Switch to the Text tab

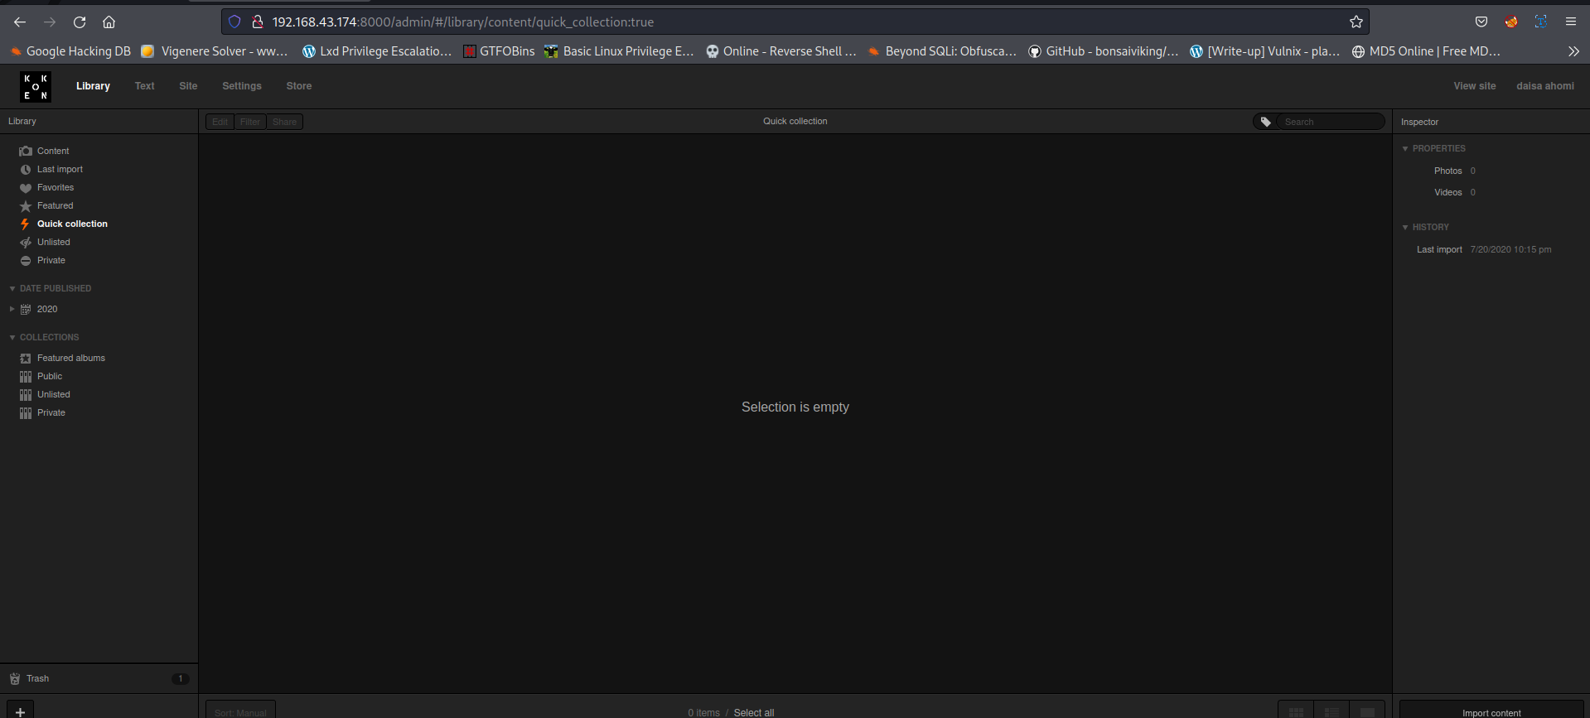pos(144,86)
